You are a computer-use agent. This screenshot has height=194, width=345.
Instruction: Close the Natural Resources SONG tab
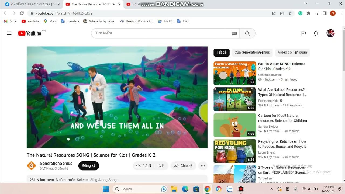(x=119, y=4)
